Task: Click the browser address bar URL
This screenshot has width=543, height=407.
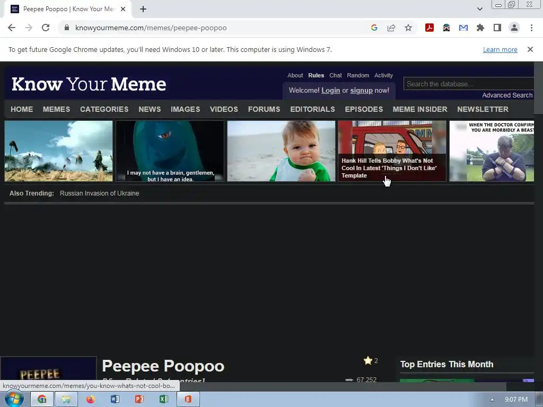Action: click(151, 28)
